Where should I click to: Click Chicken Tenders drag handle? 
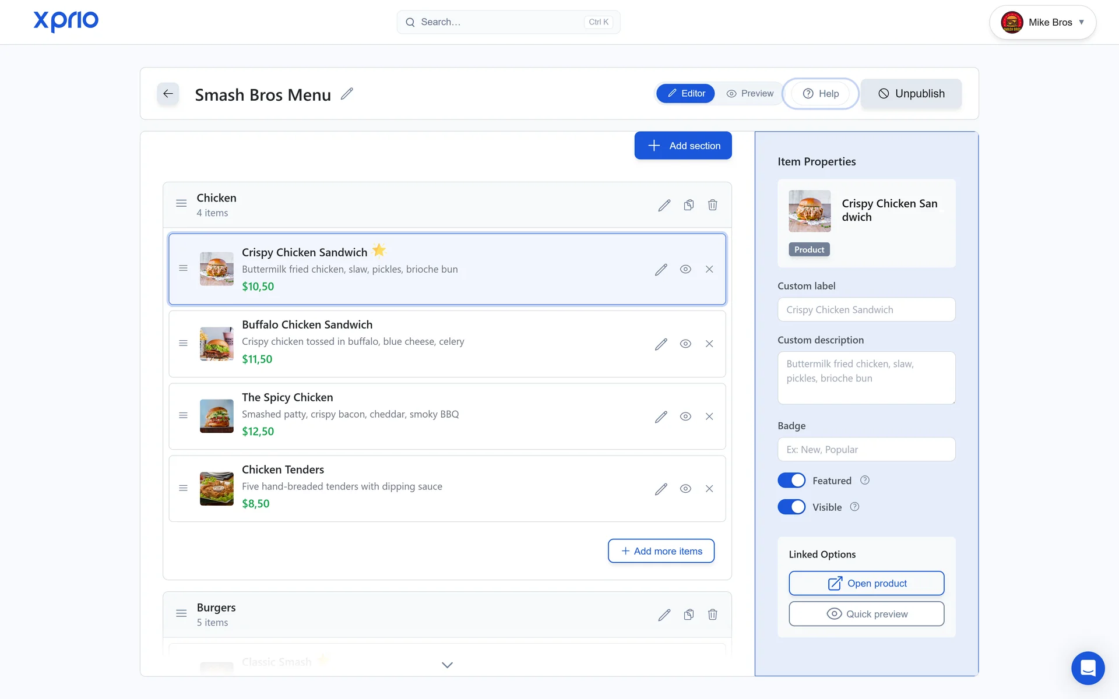[183, 488]
